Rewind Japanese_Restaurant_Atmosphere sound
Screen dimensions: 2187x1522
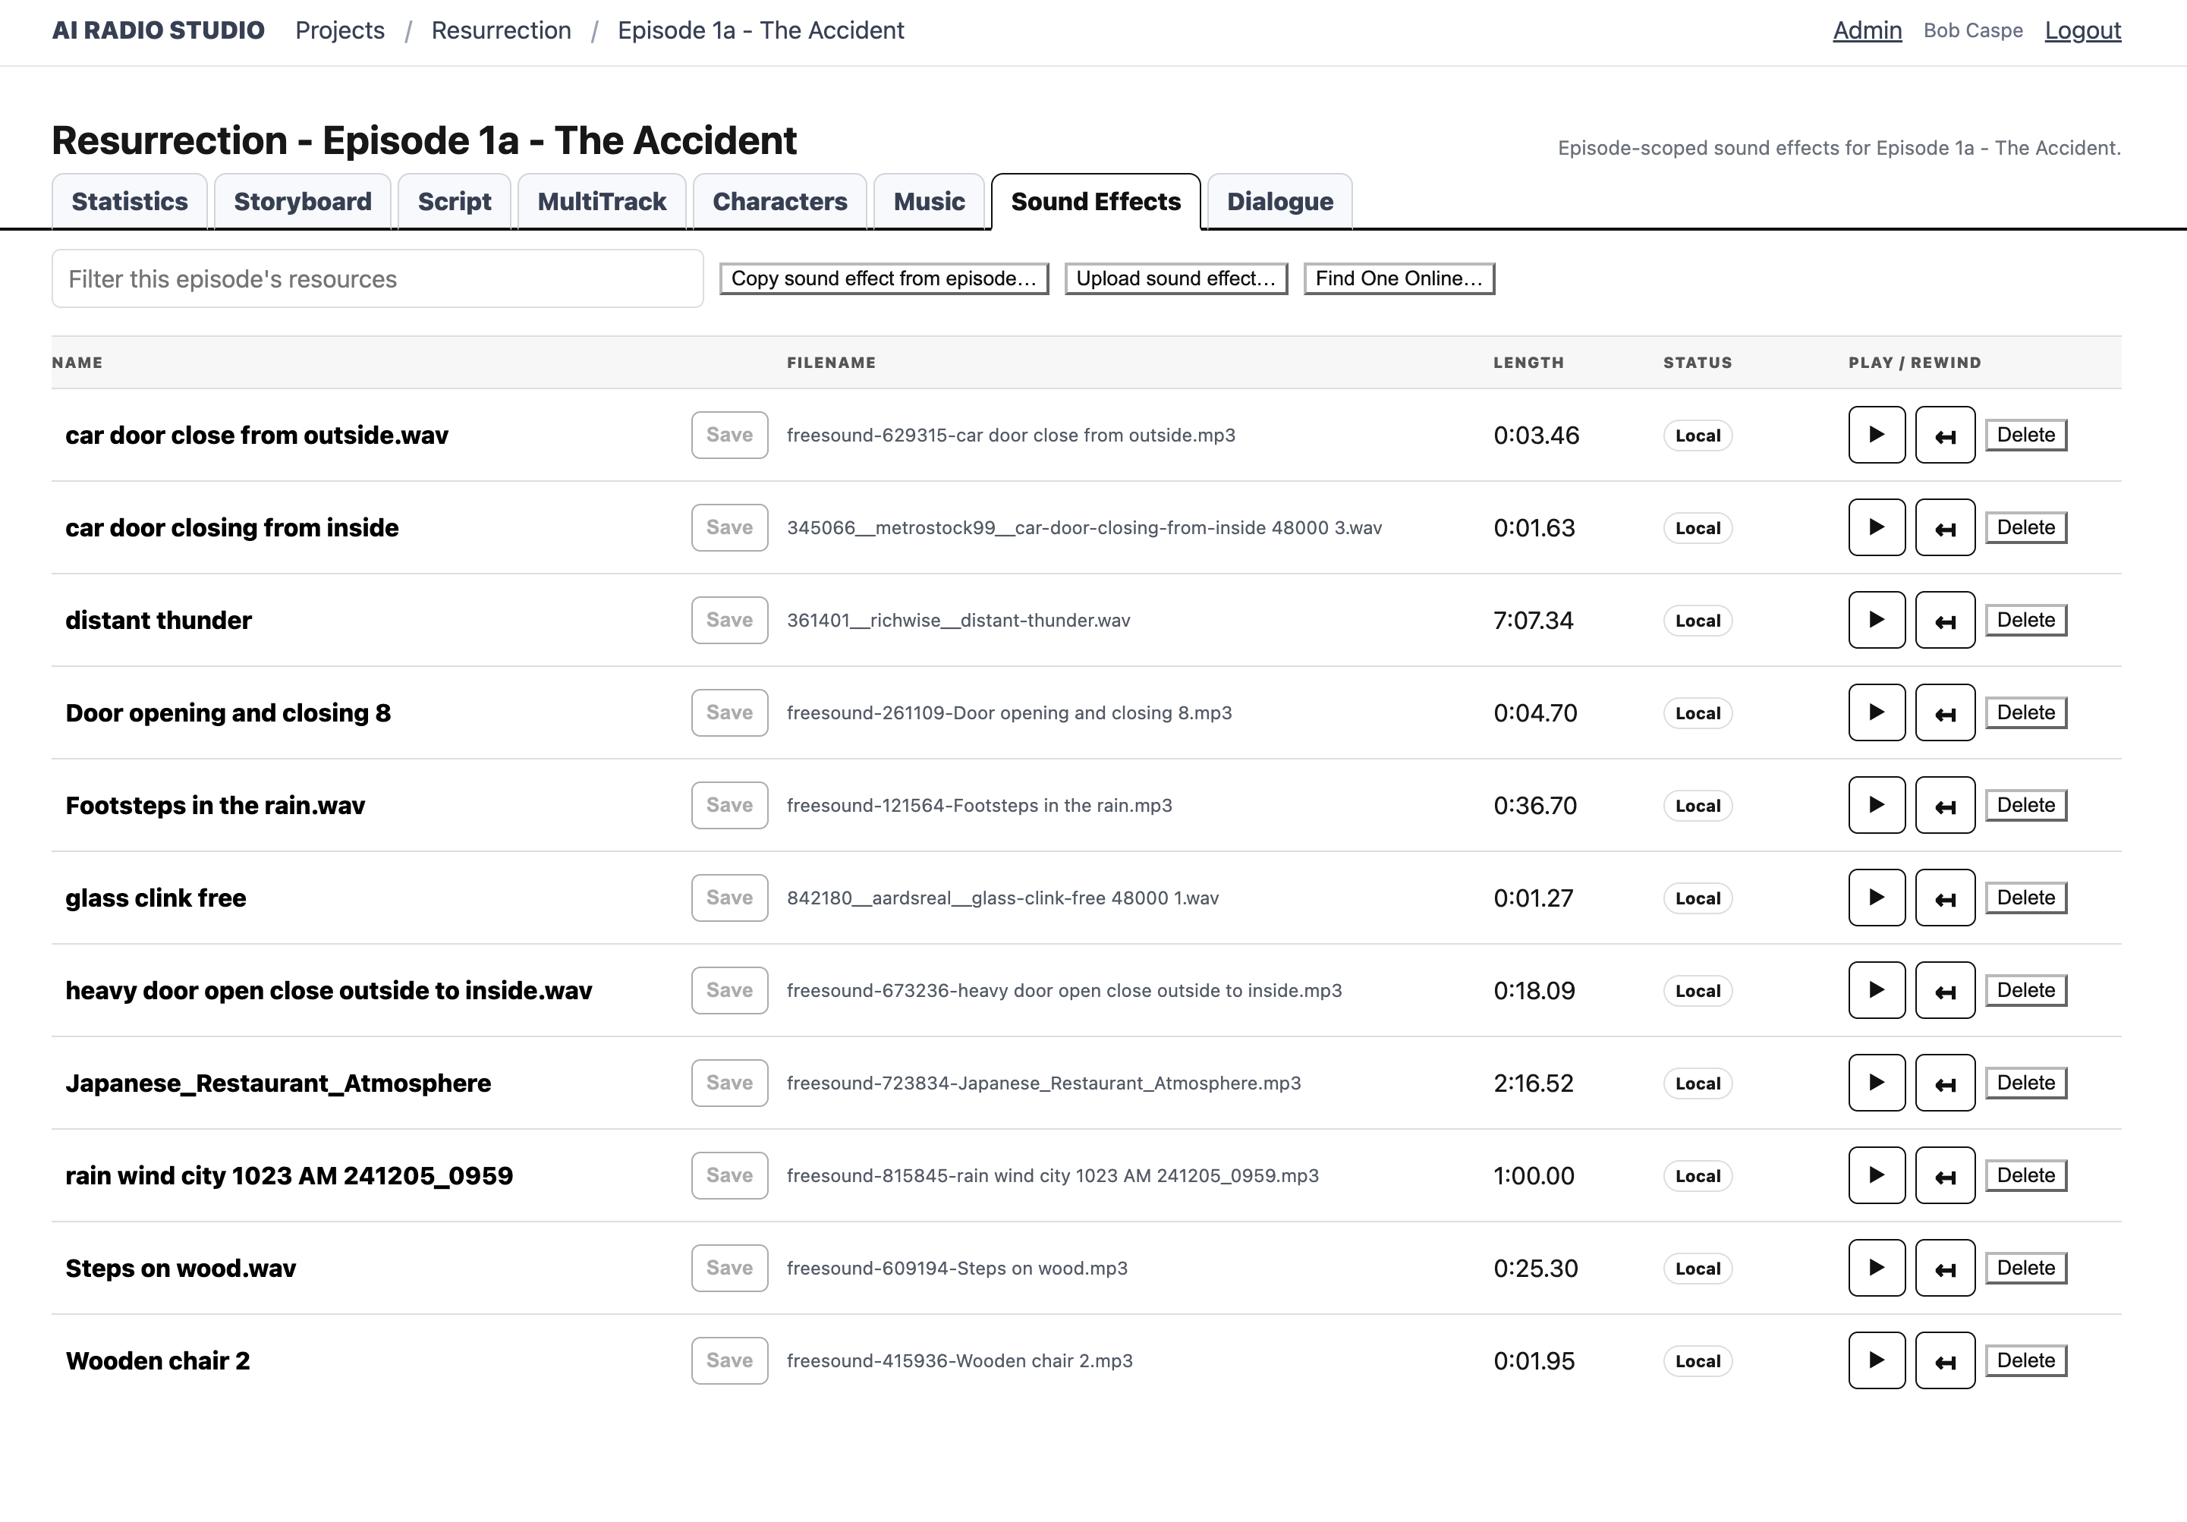click(1945, 1082)
